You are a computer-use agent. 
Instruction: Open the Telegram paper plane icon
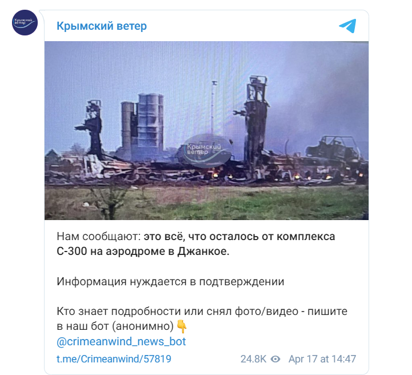click(x=347, y=26)
